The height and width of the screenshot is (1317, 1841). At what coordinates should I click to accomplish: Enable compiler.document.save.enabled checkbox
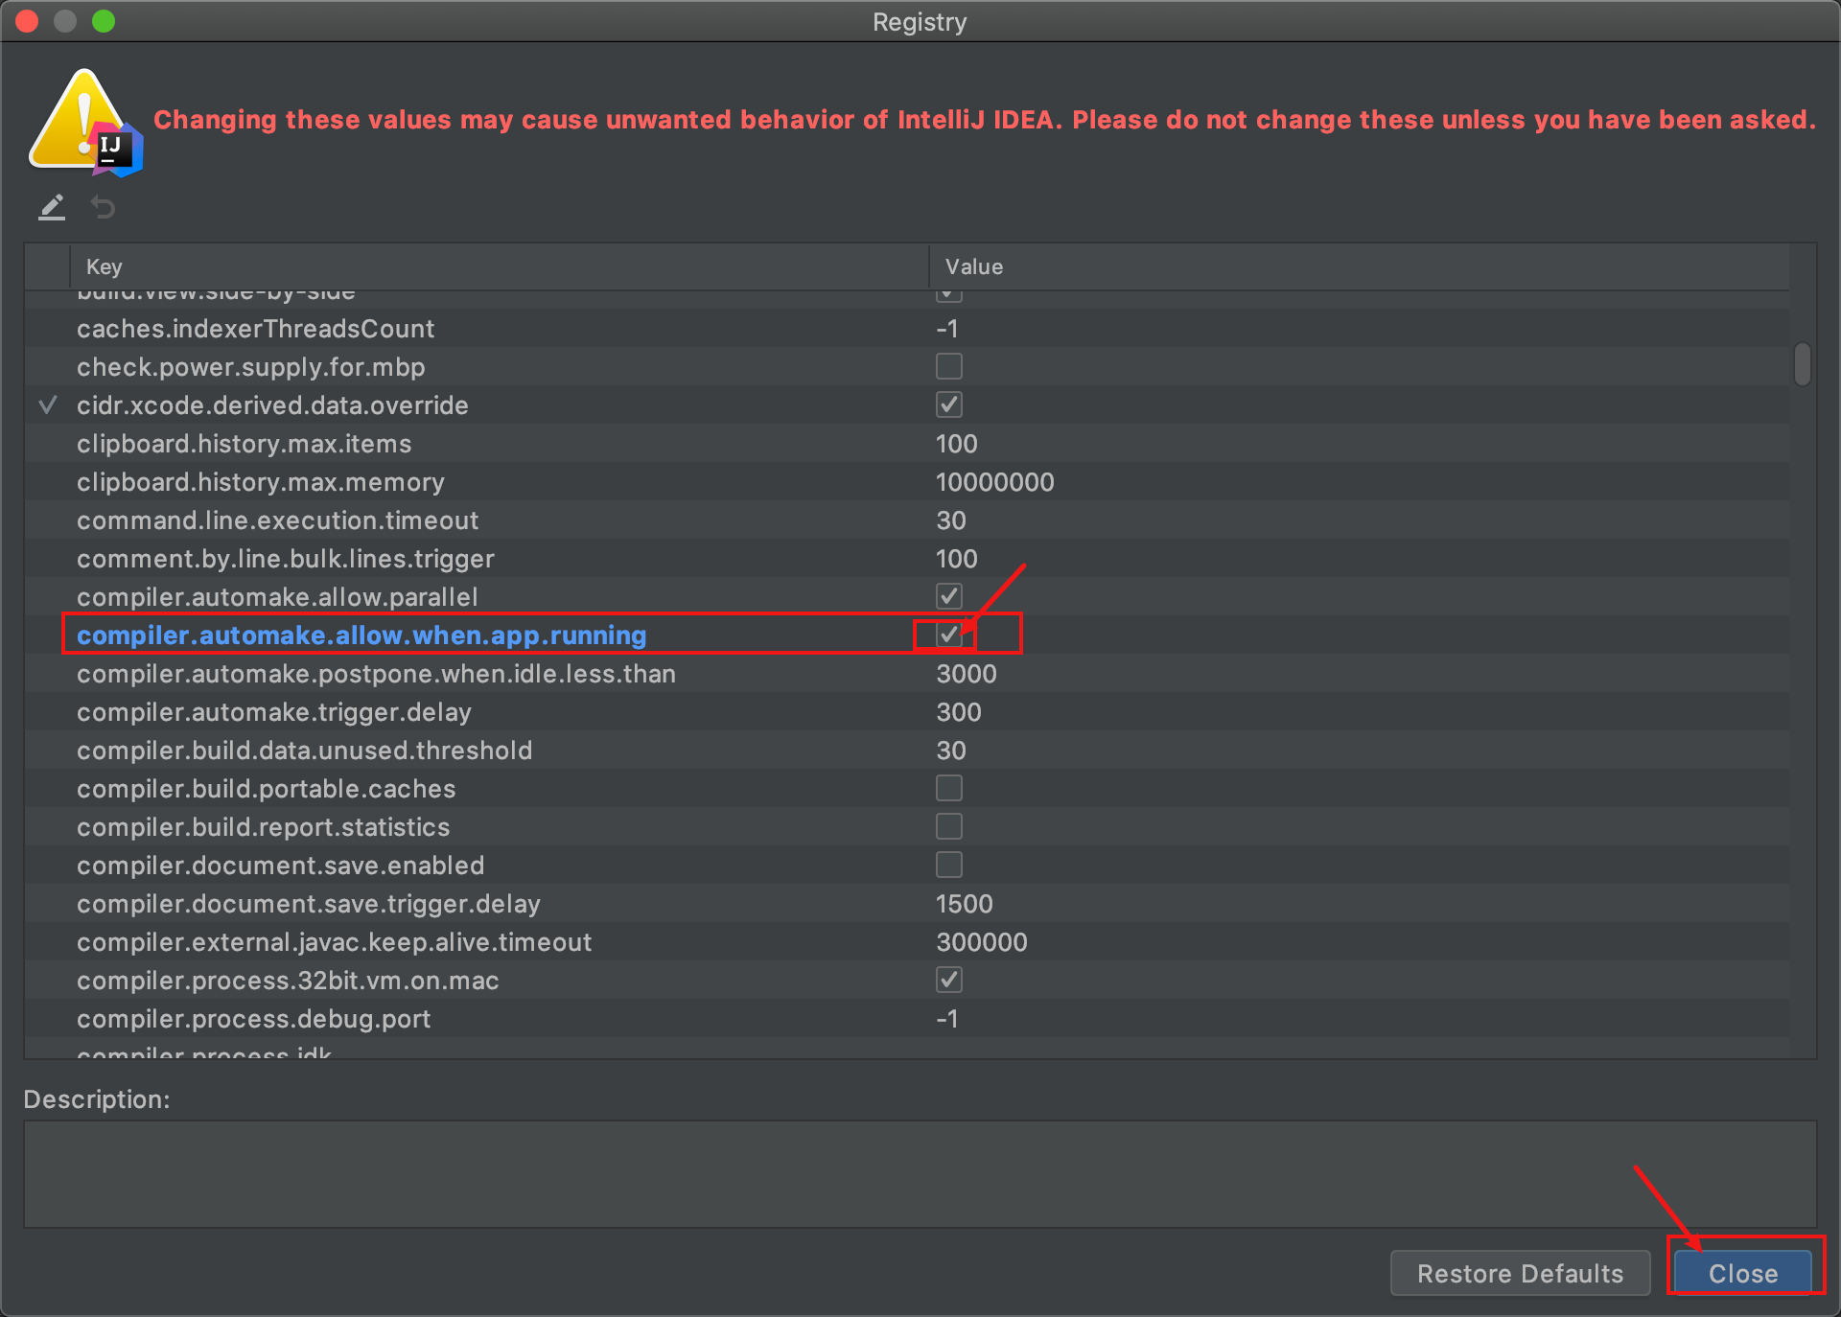click(948, 865)
